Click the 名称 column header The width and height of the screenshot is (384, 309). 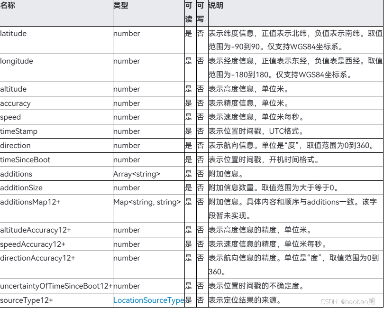(8, 6)
